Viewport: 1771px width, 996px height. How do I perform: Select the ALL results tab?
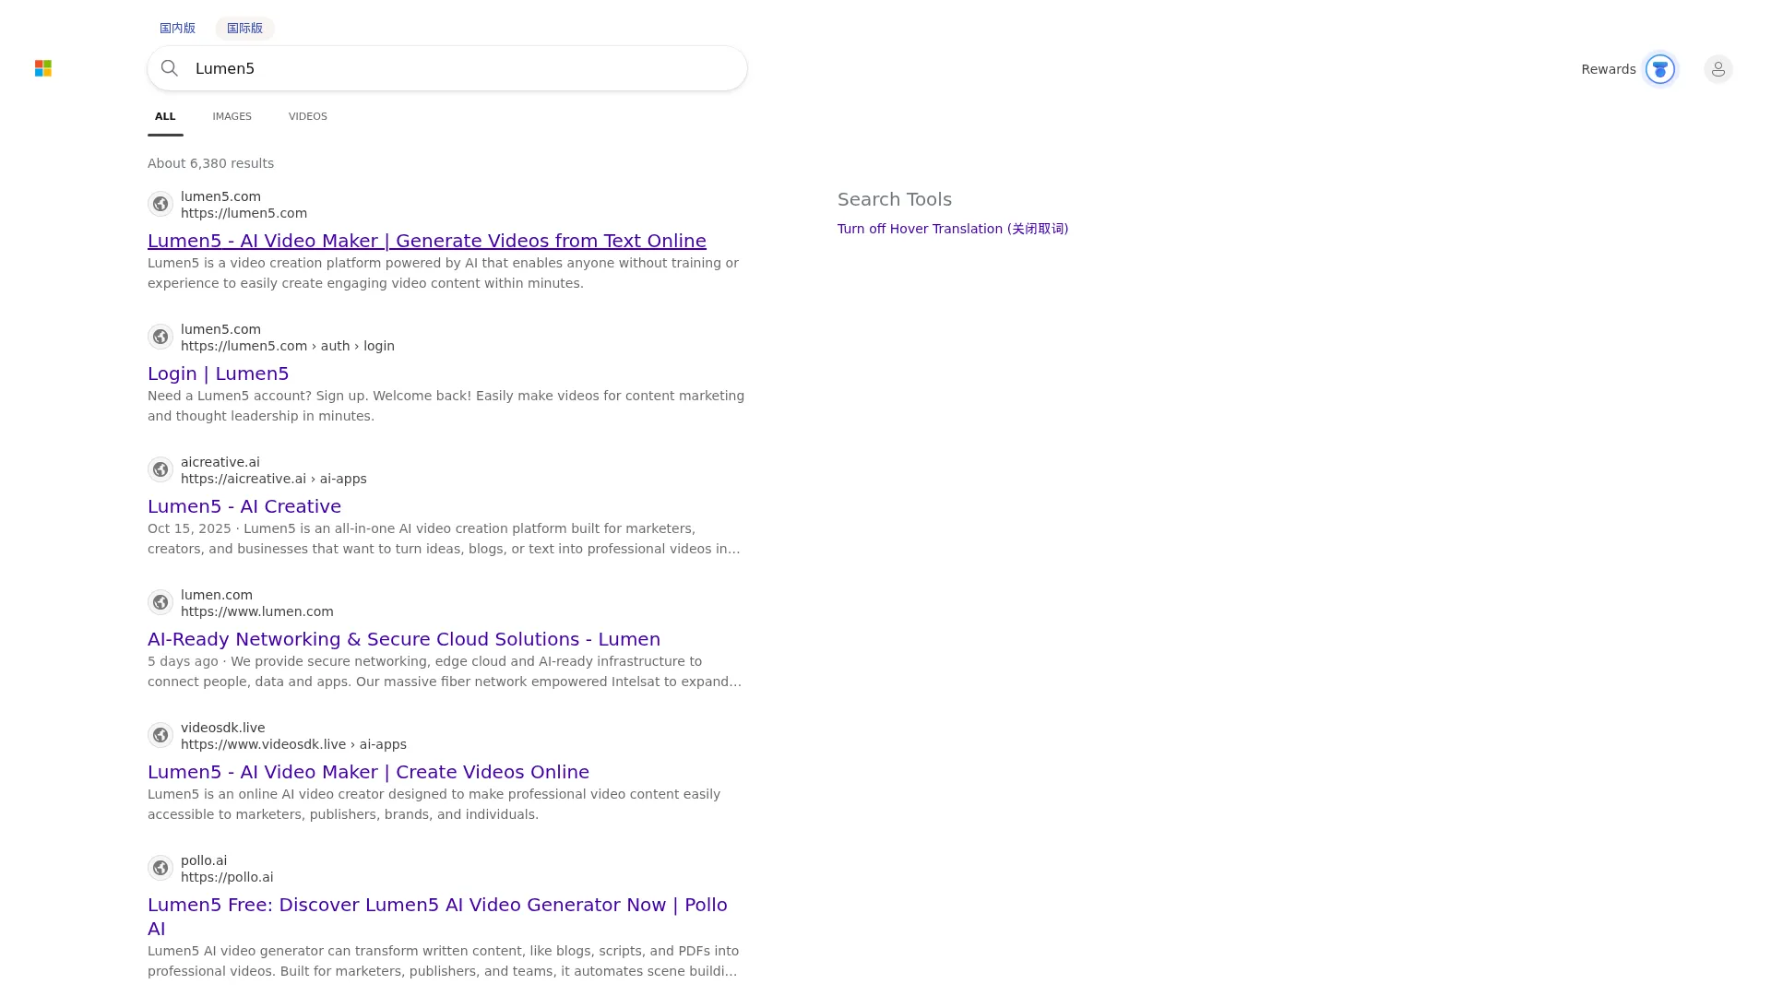tap(165, 116)
